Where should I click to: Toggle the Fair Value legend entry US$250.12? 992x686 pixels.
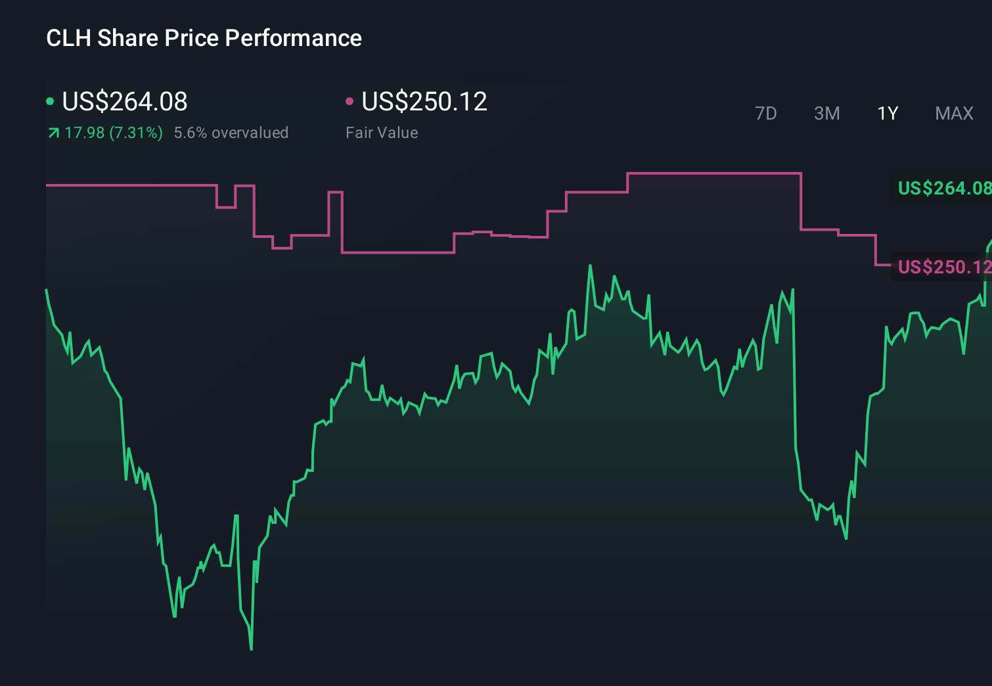[424, 102]
